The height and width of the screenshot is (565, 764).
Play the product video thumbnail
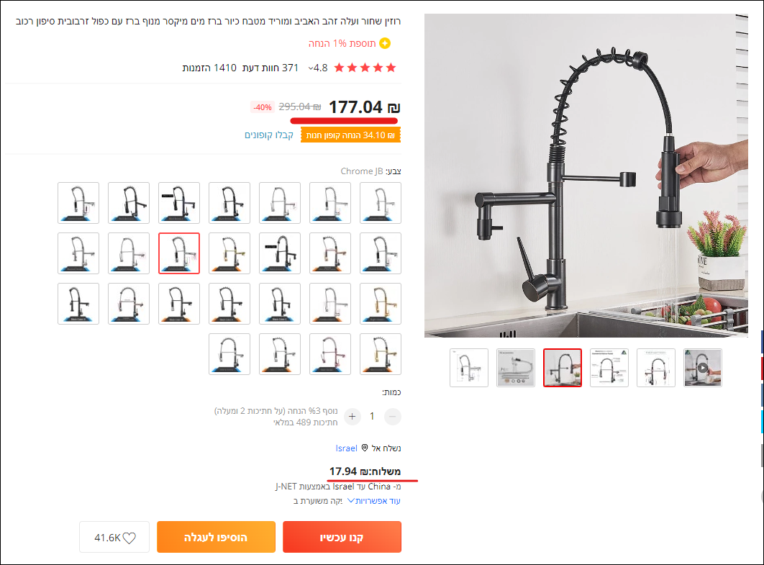(703, 368)
